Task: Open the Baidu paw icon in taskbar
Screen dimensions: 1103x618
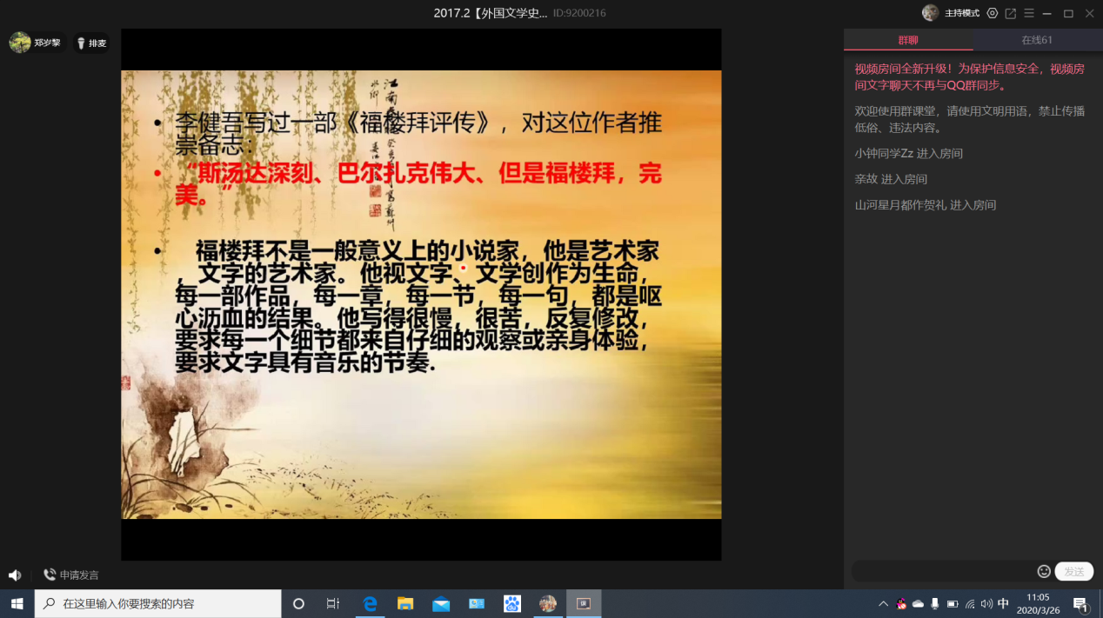Action: [512, 604]
